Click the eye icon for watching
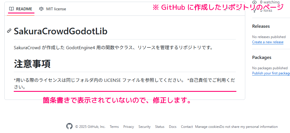Viewport: 290px width, 133px height. tap(254, 2)
